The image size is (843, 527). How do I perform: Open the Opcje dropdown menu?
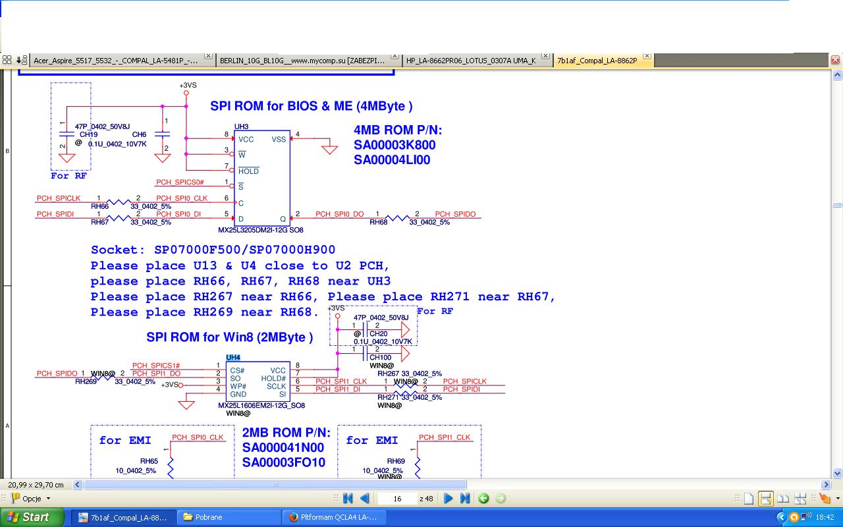[31, 499]
